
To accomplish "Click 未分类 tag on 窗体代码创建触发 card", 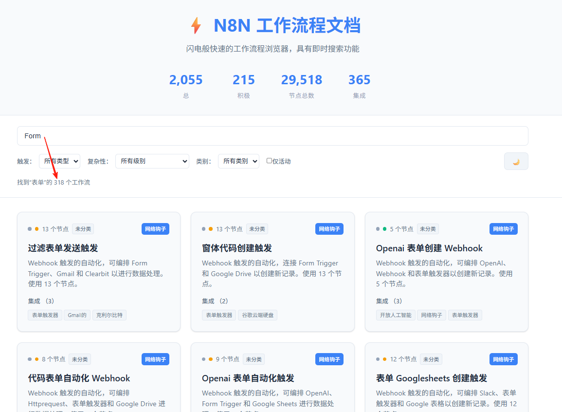I will (257, 229).
